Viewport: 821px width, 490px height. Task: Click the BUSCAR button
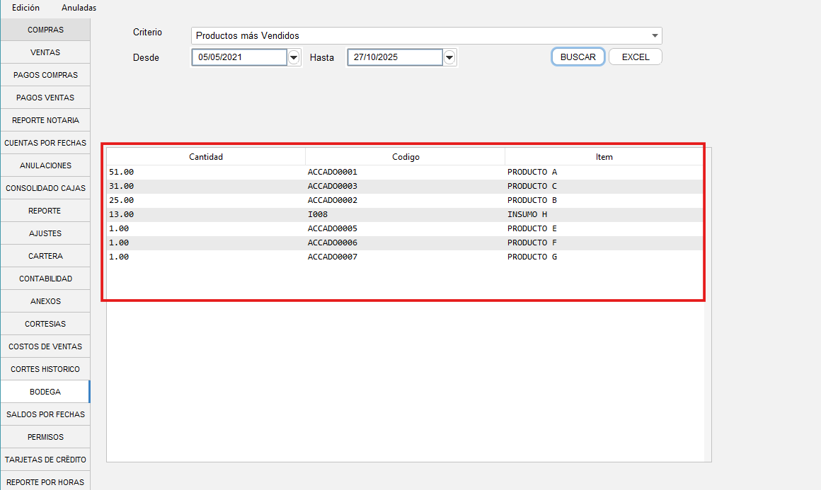(x=578, y=57)
